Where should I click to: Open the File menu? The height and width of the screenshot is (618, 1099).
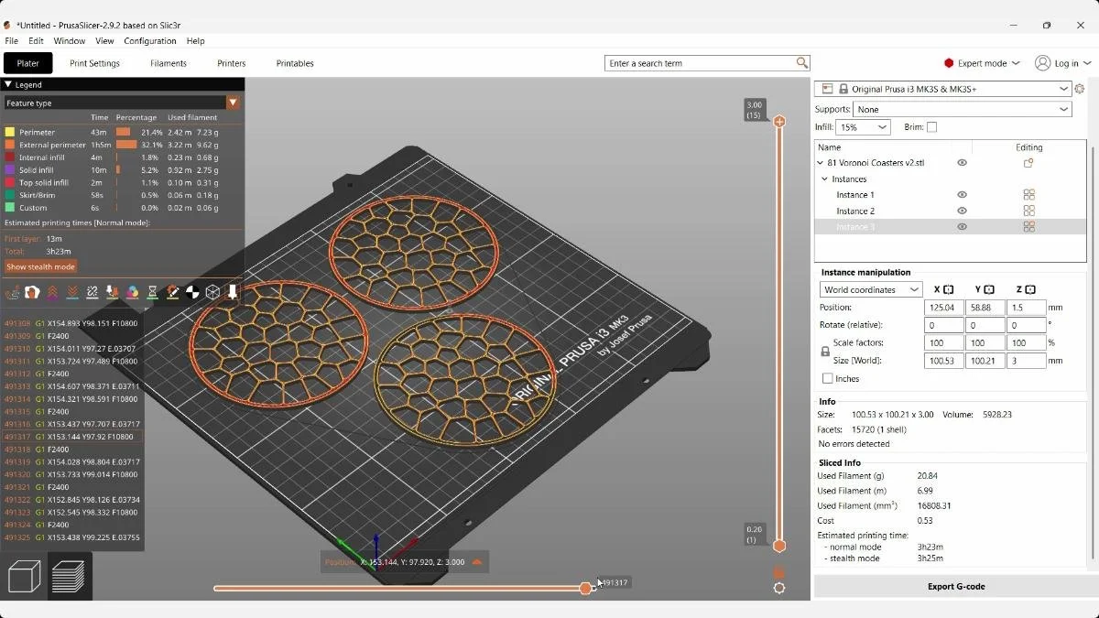point(11,41)
